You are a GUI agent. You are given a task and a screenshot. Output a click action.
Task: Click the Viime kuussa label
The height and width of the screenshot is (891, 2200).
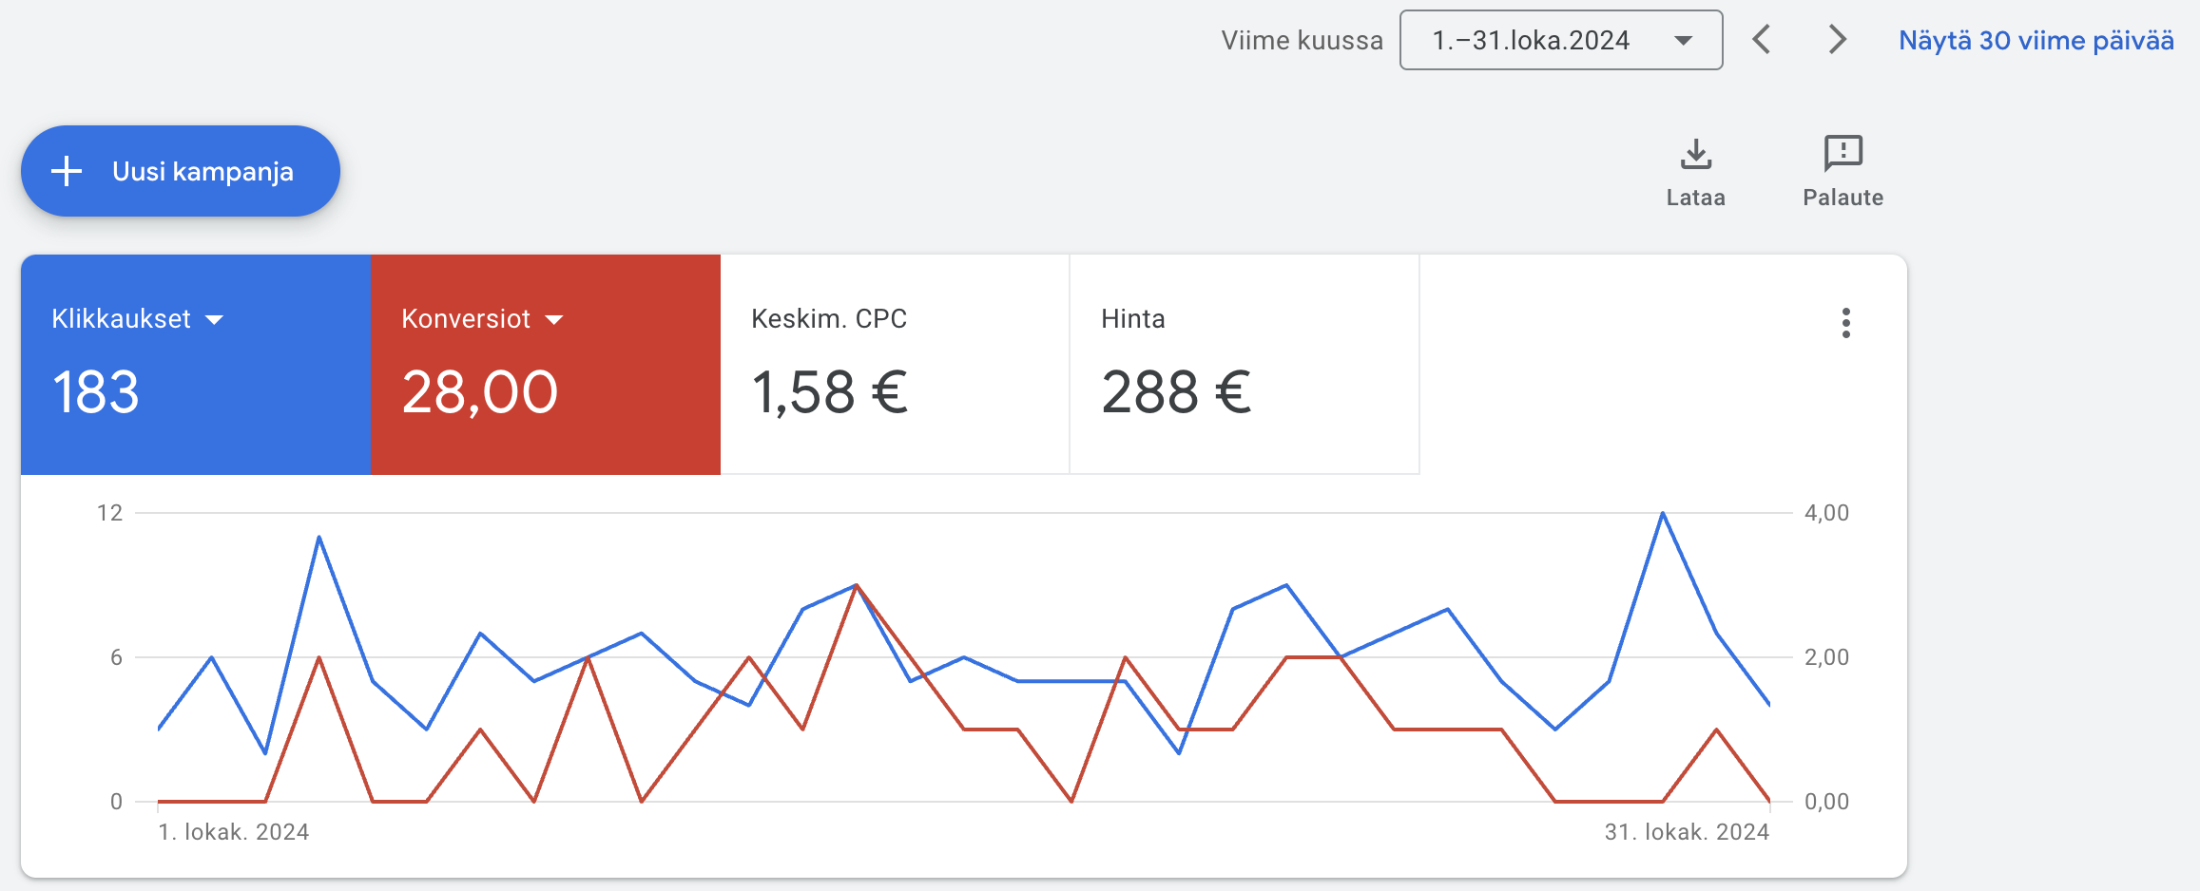pos(1302,40)
